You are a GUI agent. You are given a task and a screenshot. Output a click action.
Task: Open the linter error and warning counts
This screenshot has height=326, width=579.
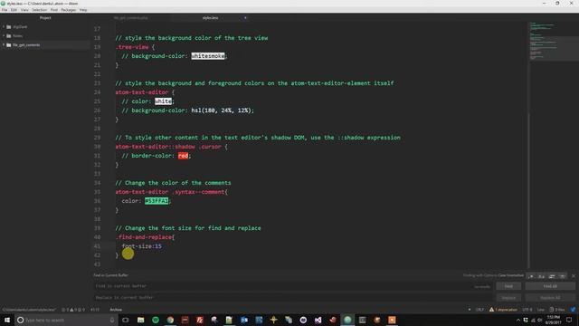pyautogui.click(x=73, y=310)
